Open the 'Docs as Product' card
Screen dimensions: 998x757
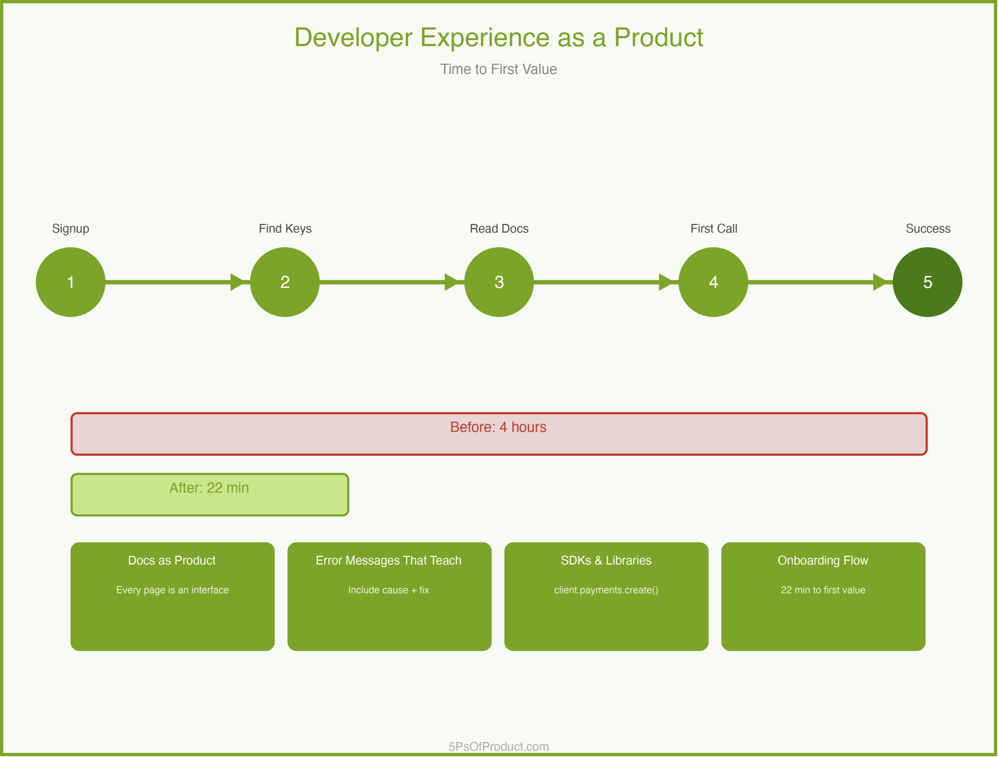pyautogui.click(x=172, y=596)
